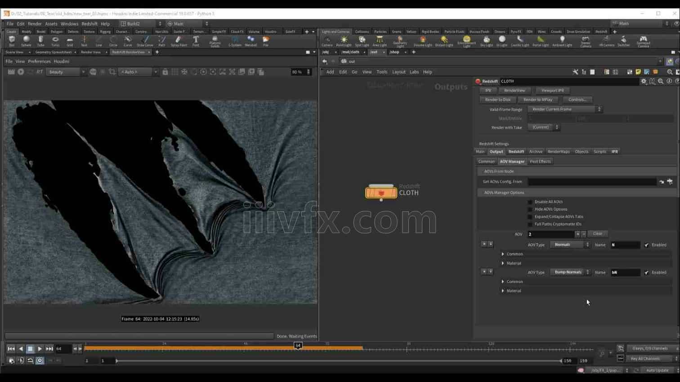Open the Render with Take dropdown

[544, 127]
